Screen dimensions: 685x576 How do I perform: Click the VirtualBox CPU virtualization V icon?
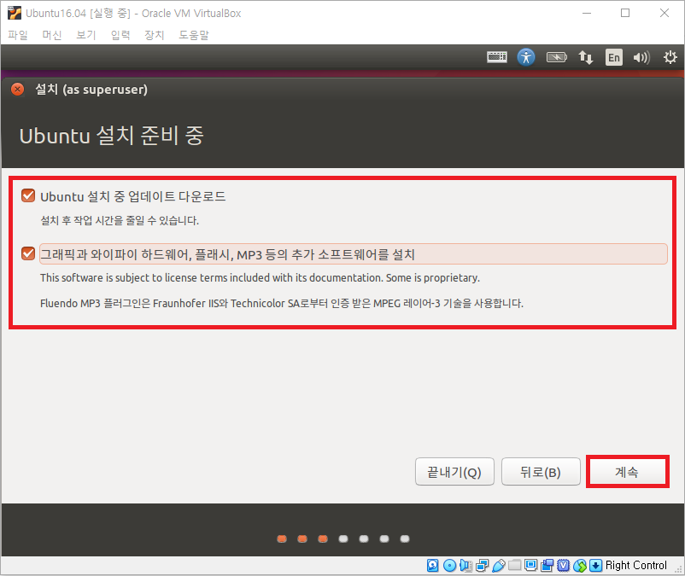pos(563,566)
